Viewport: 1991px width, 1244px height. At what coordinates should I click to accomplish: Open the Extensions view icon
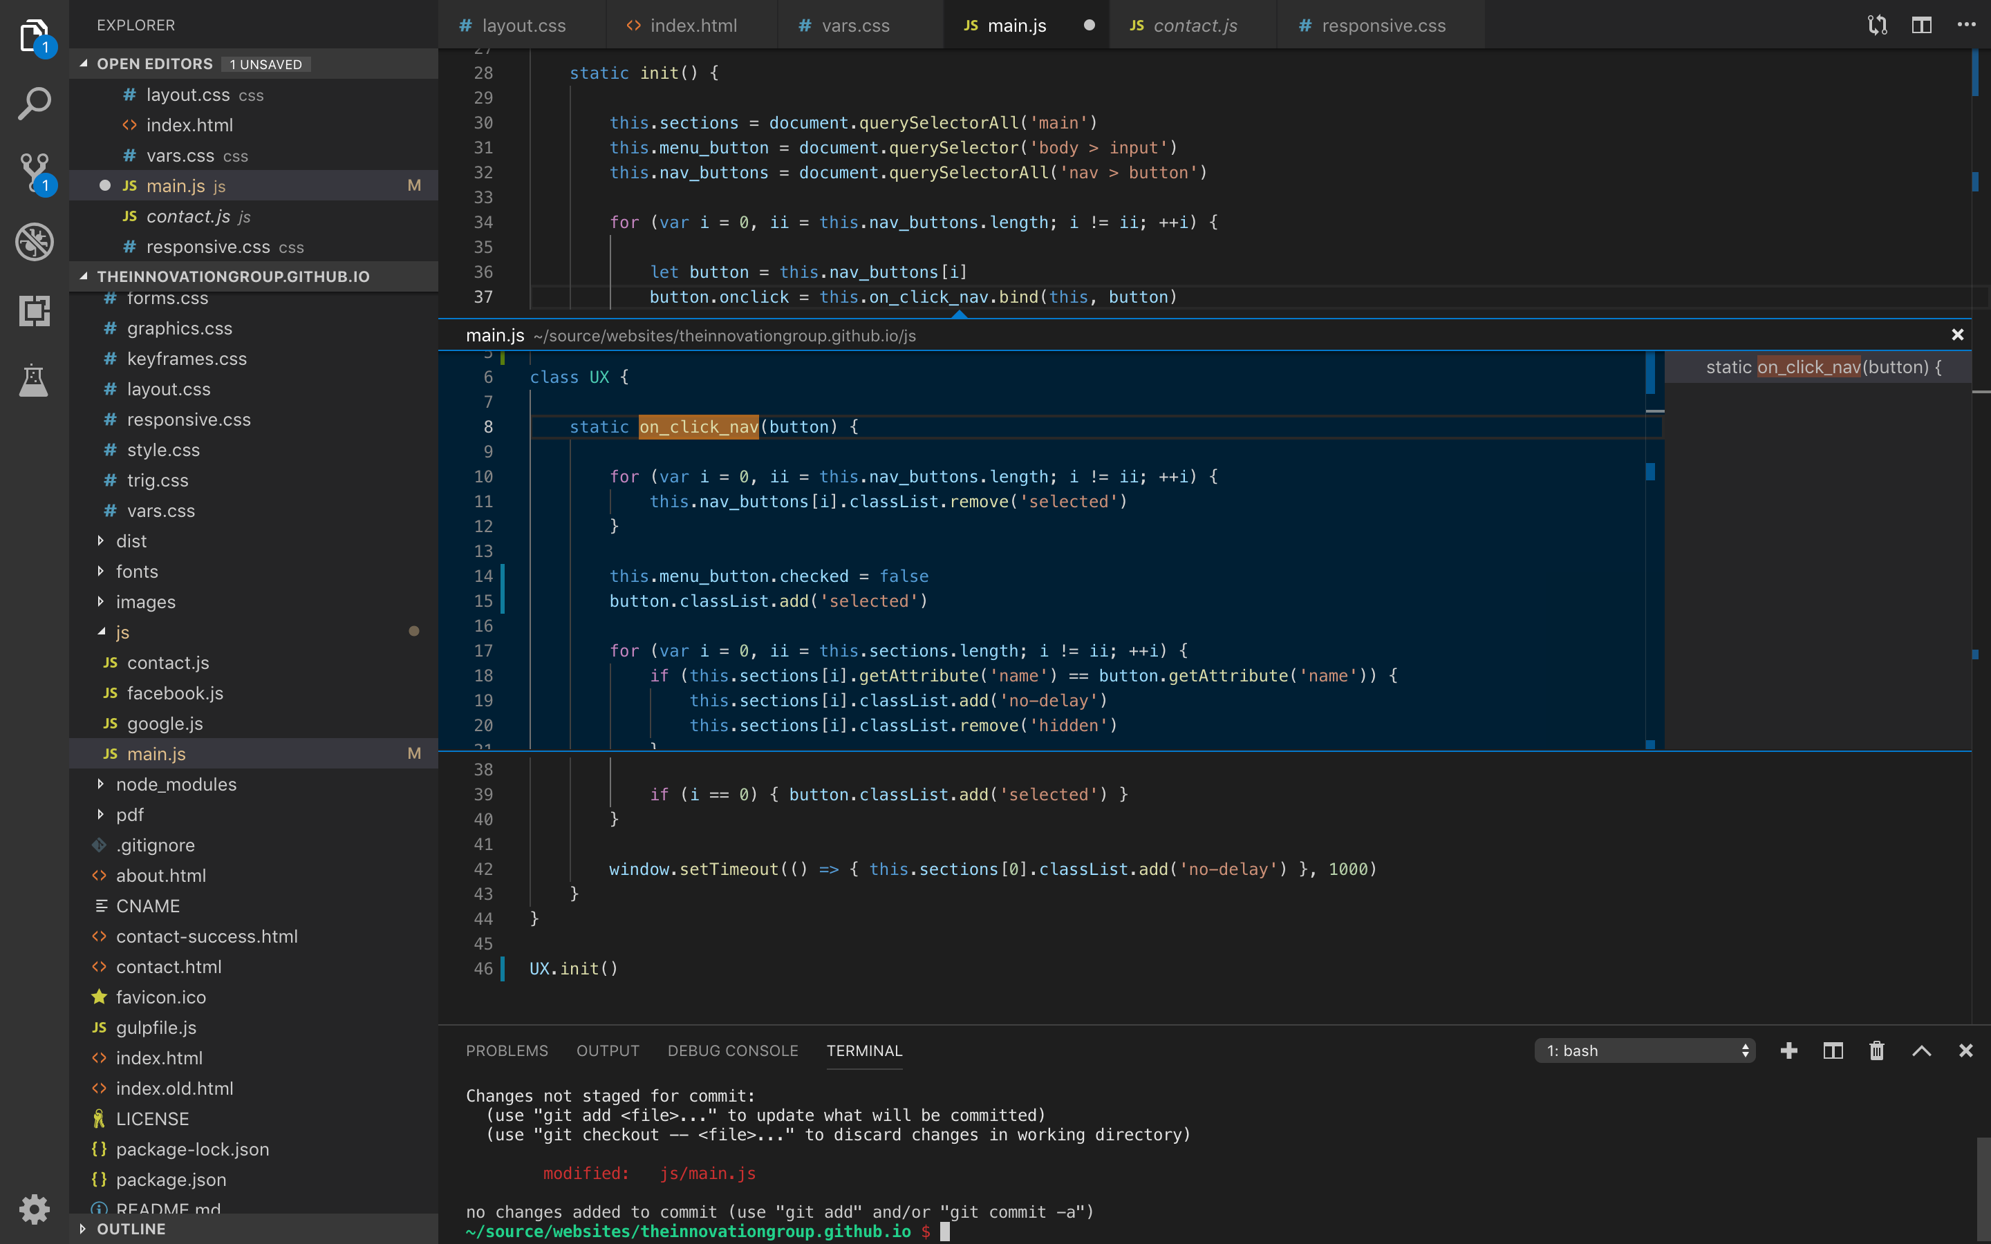point(35,311)
